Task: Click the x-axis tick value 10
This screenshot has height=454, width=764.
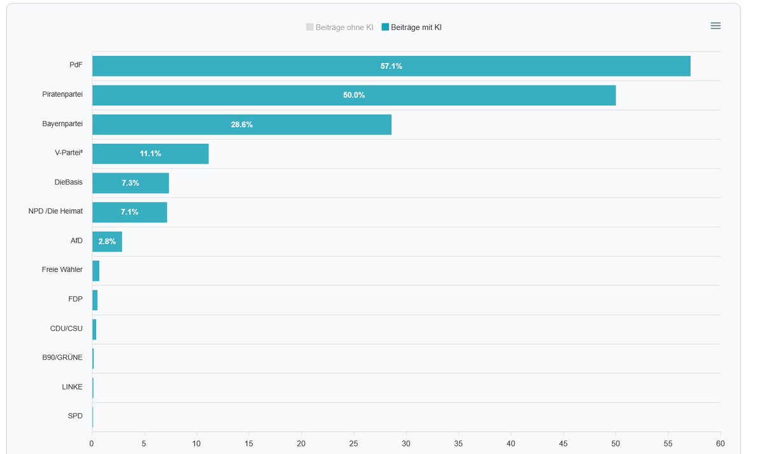Action: click(197, 443)
